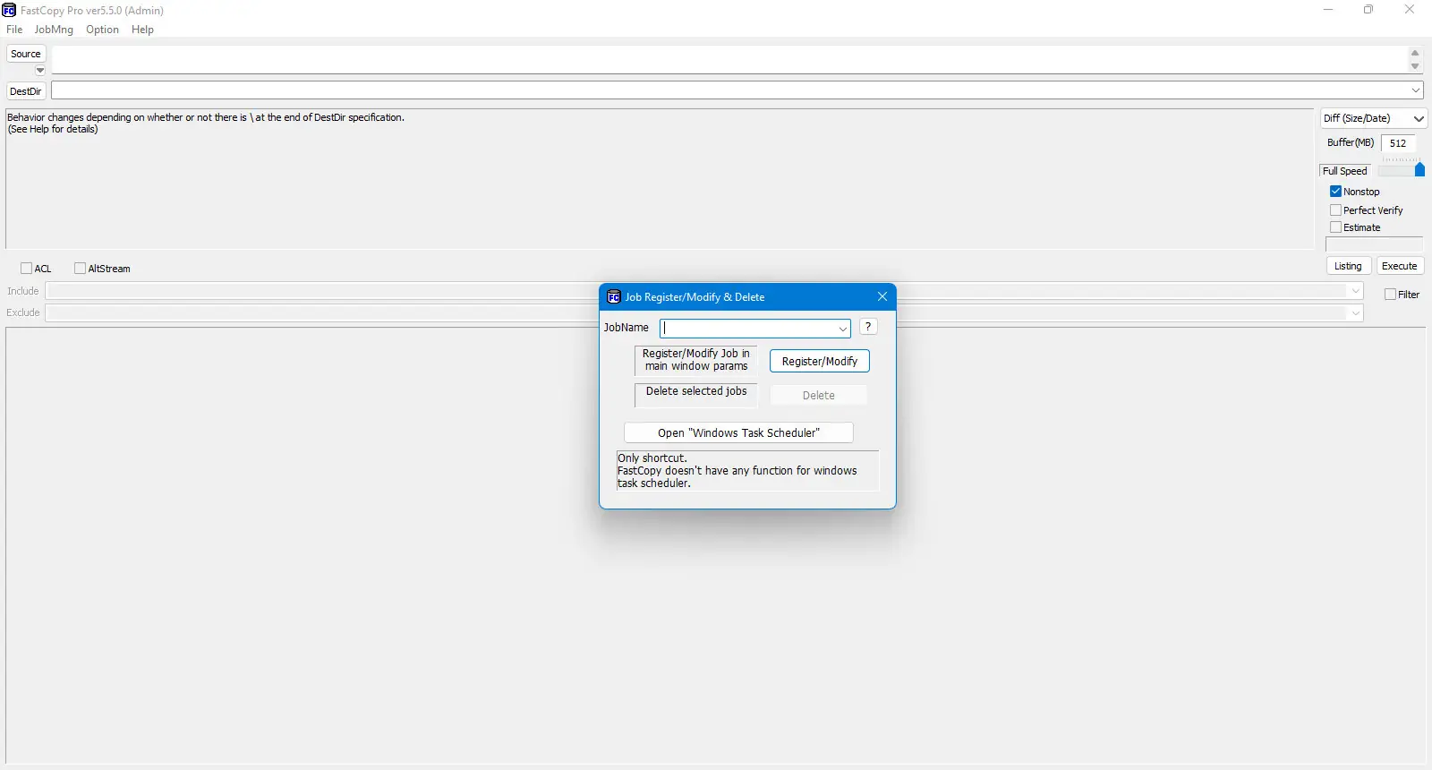The image size is (1432, 770).
Task: Expand the JobName combo box dropdown
Action: pyautogui.click(x=842, y=329)
